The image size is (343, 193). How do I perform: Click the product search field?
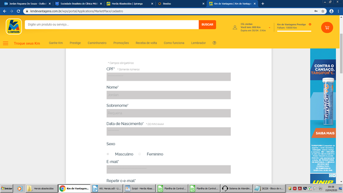112,24
